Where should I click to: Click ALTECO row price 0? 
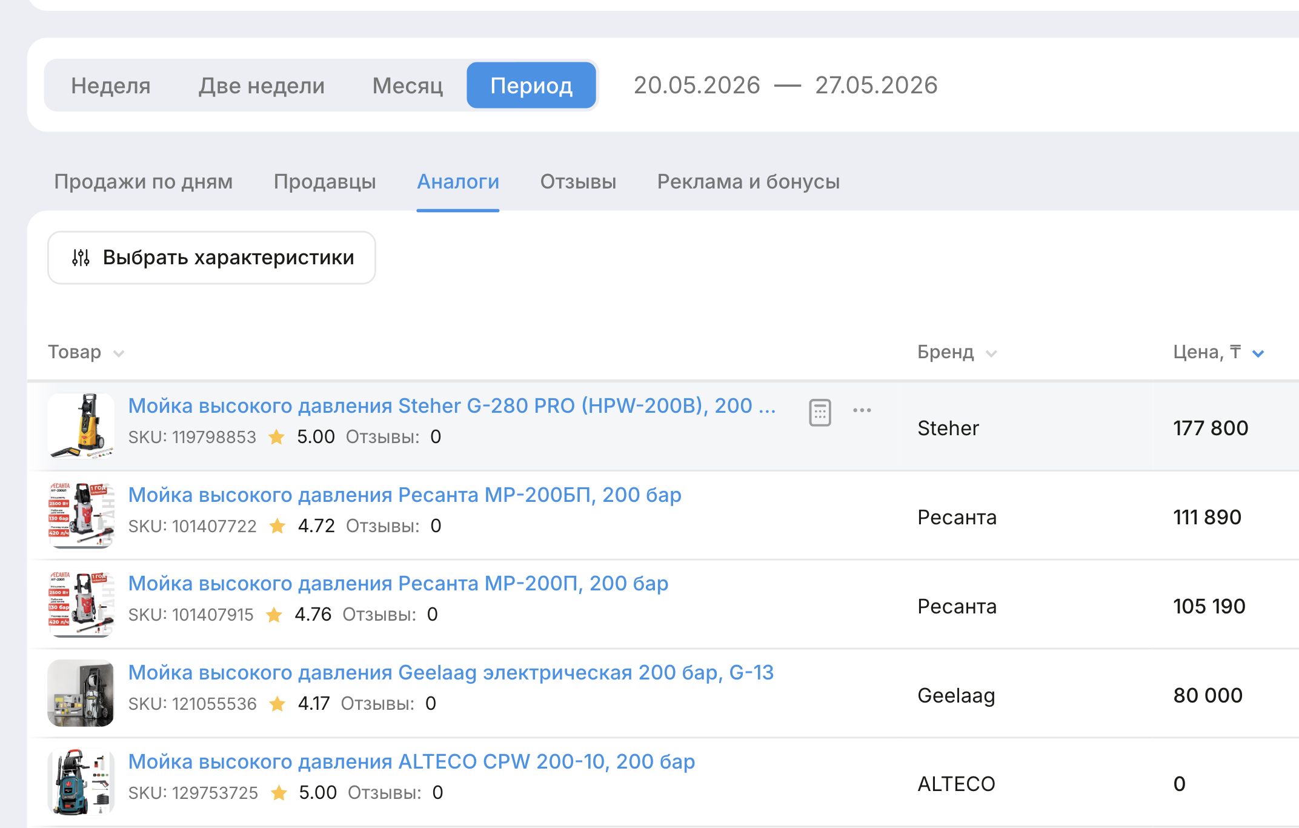pos(1180,784)
